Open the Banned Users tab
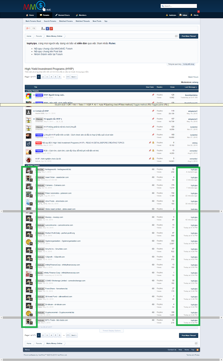Image resolution: width=223 pixels, height=361 pixels. point(62,15)
